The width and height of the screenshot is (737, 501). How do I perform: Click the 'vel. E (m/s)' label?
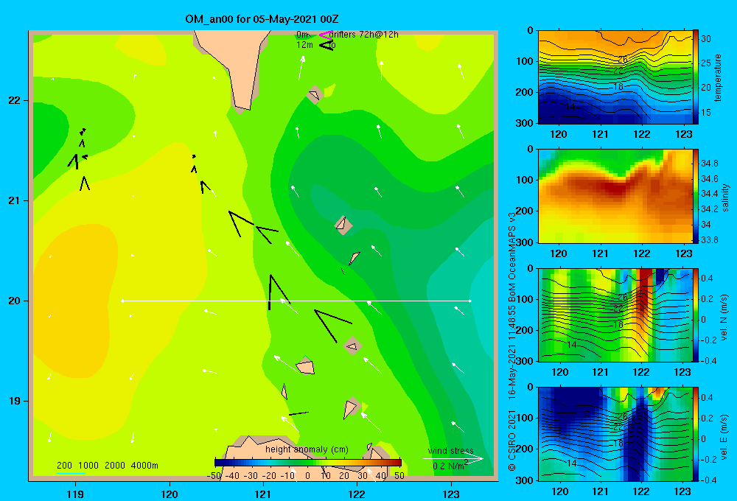coord(724,436)
